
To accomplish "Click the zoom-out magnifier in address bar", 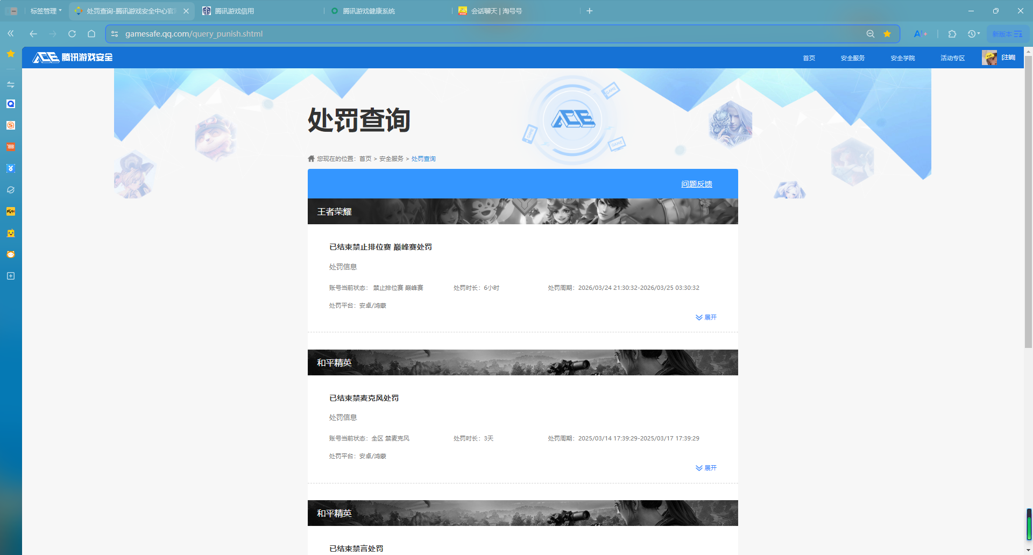I will 871,34.
